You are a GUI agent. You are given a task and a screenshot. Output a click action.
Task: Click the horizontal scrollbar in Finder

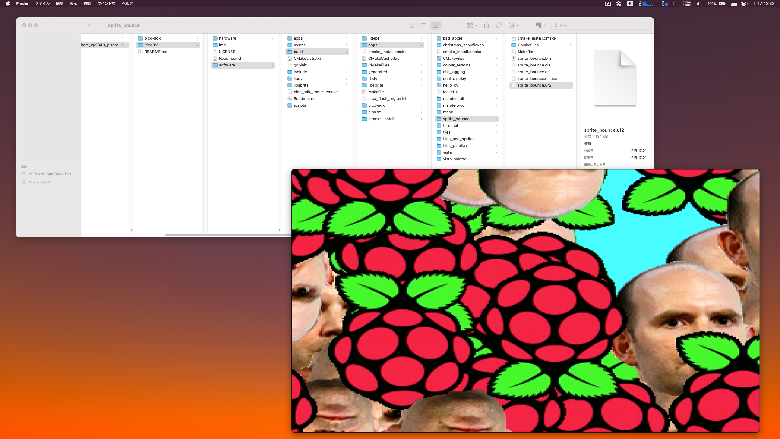tap(228, 235)
